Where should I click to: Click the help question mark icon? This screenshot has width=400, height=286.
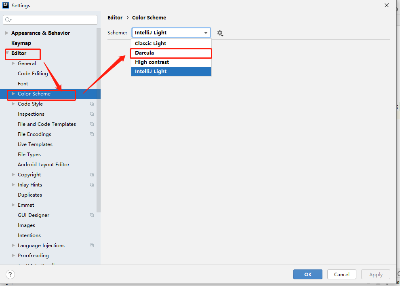(10, 275)
